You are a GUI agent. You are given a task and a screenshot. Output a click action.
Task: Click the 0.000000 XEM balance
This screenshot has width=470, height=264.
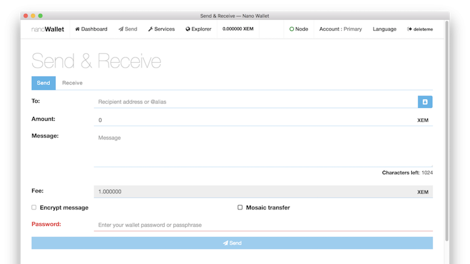point(238,29)
